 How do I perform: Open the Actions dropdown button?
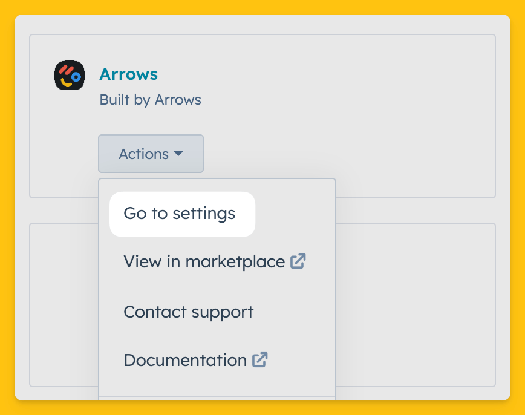pos(151,154)
